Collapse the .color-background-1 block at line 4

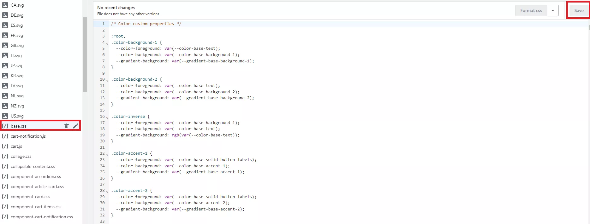(107, 43)
